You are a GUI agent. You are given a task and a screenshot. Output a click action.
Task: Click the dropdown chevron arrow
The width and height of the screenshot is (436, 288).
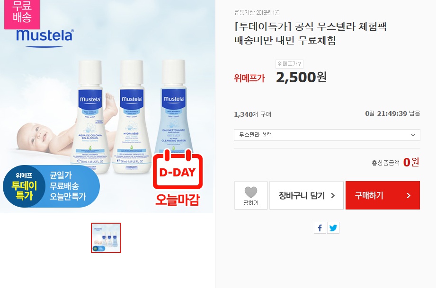coord(413,135)
